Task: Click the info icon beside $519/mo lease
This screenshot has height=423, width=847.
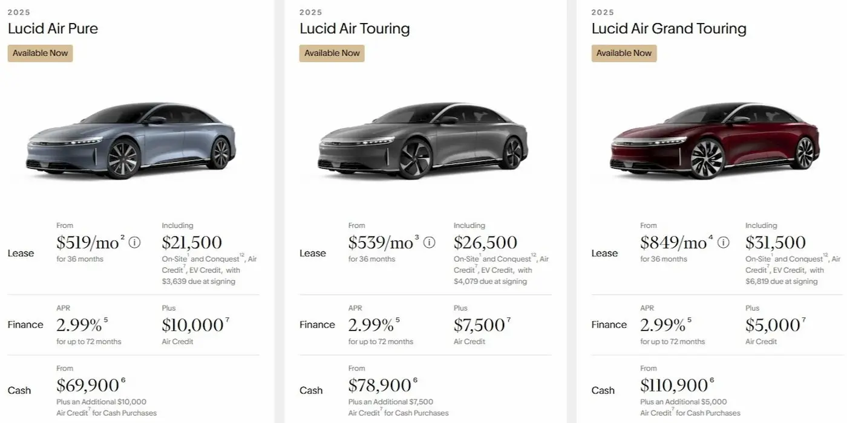Action: tap(135, 242)
